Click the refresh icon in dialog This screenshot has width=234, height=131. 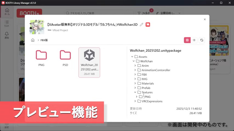[202, 40]
